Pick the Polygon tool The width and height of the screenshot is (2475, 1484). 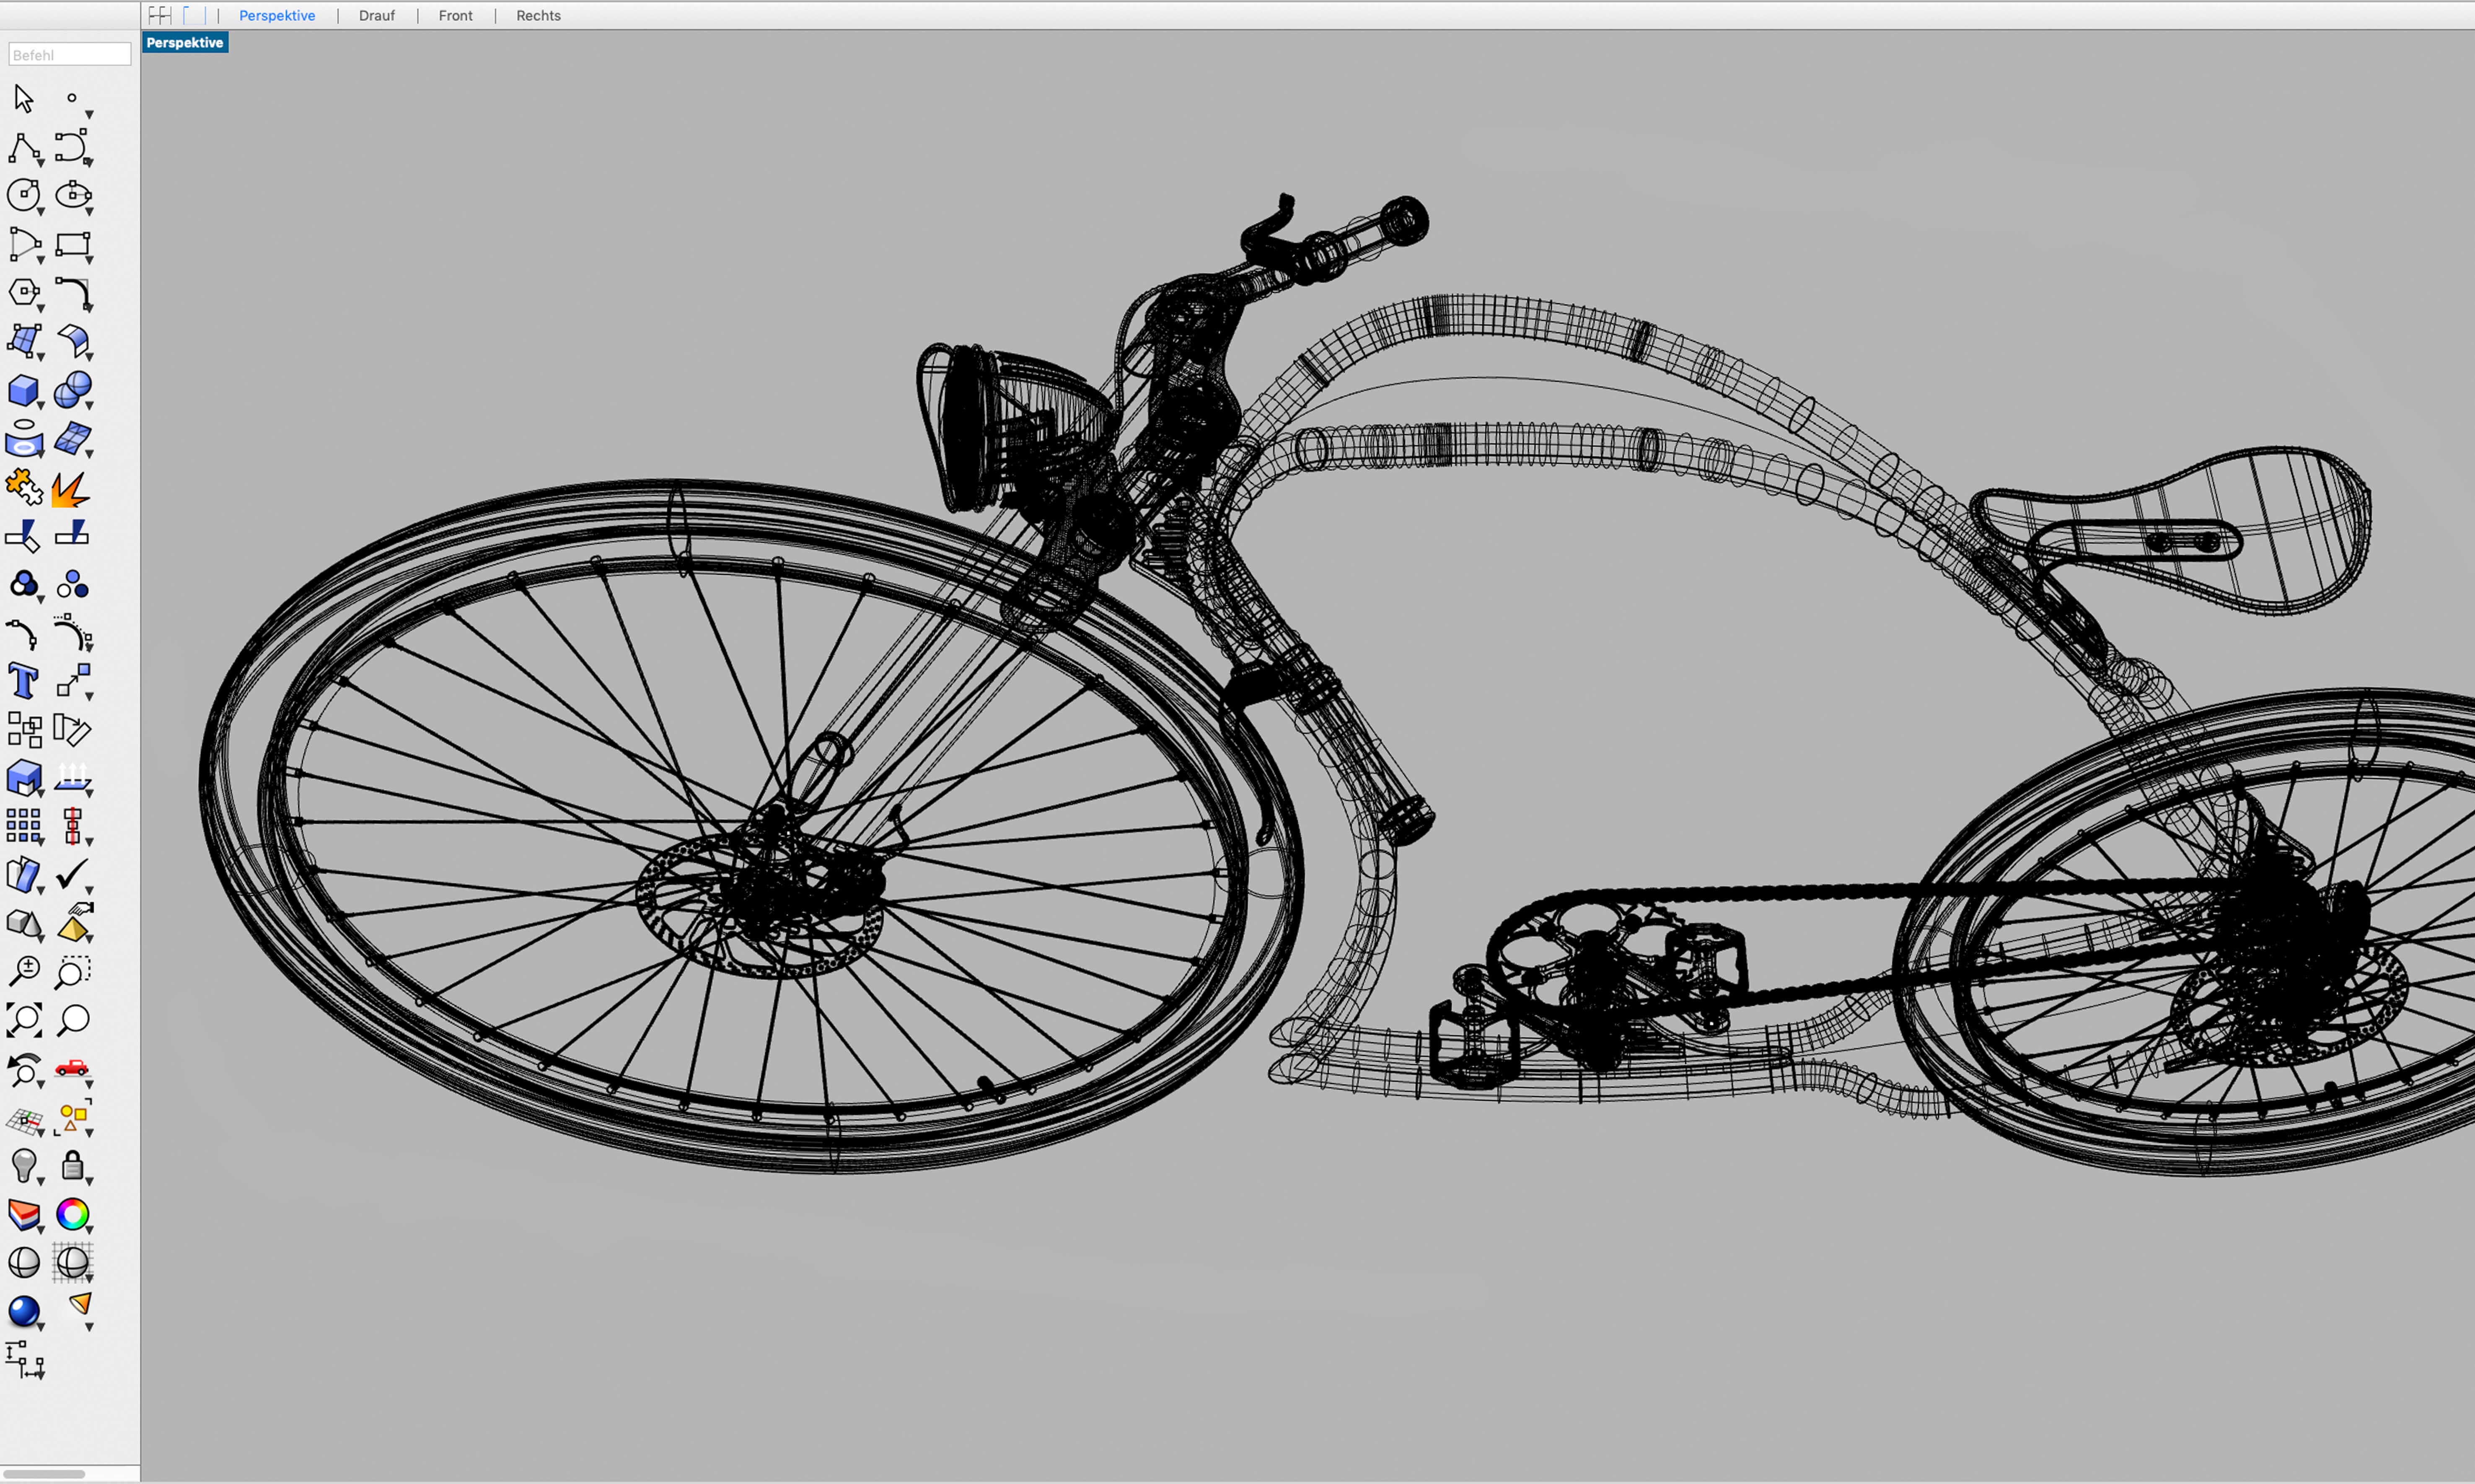point(24,292)
